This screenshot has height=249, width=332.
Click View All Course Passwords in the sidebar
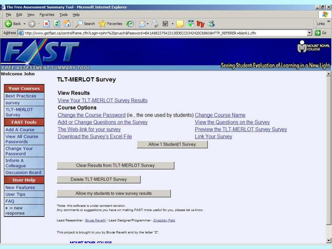coord(24,139)
